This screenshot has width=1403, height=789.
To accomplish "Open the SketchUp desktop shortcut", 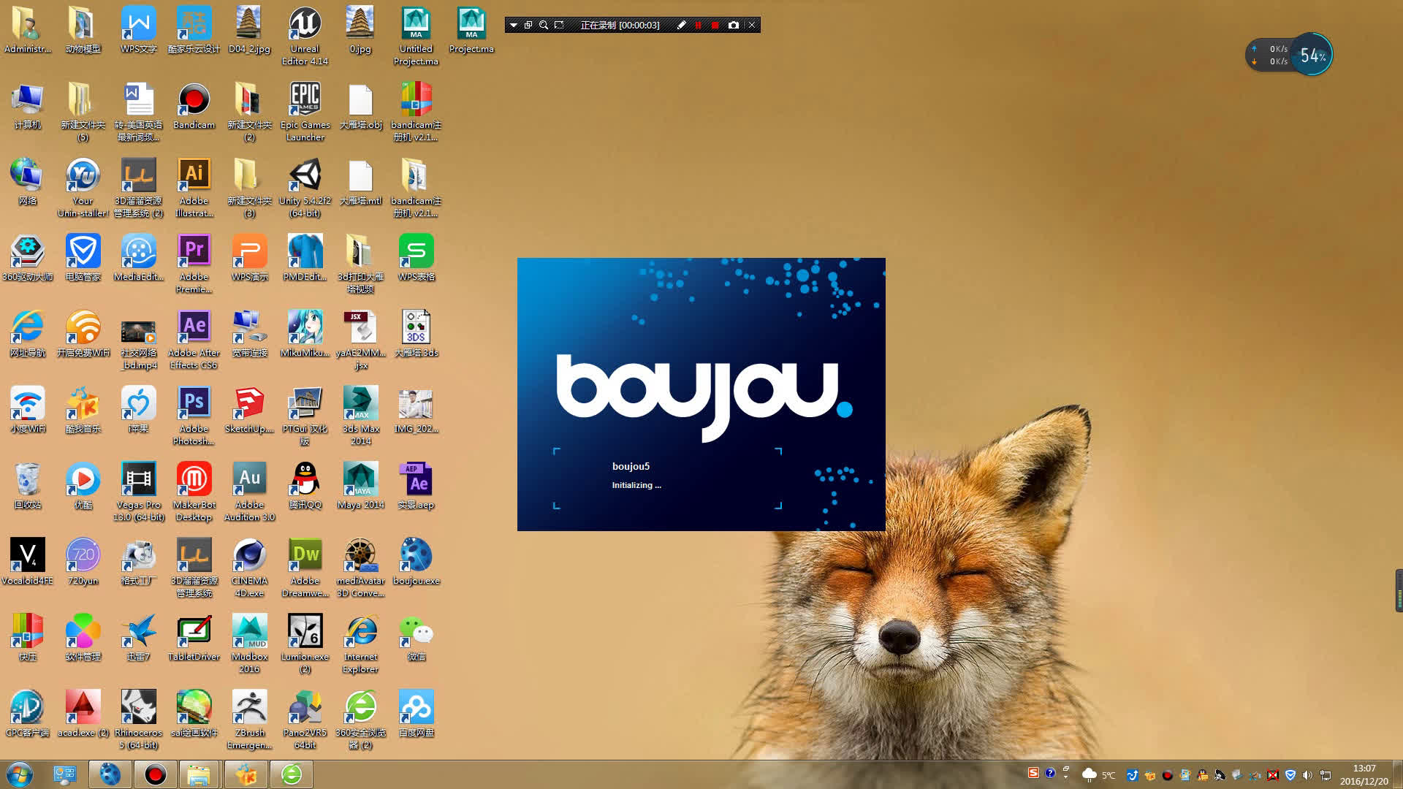I will 249,410.
